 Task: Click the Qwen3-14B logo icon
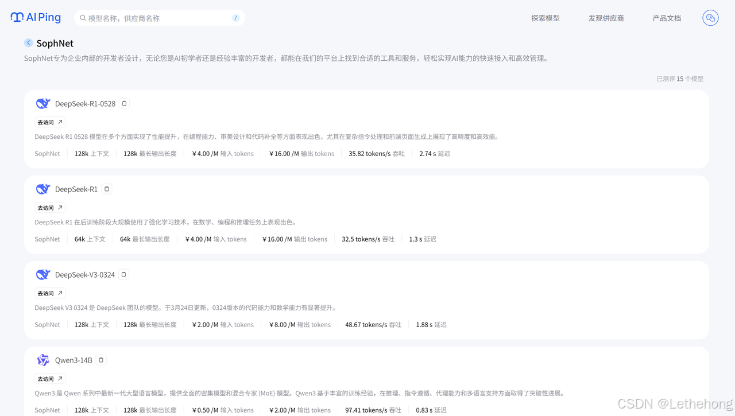(43, 360)
